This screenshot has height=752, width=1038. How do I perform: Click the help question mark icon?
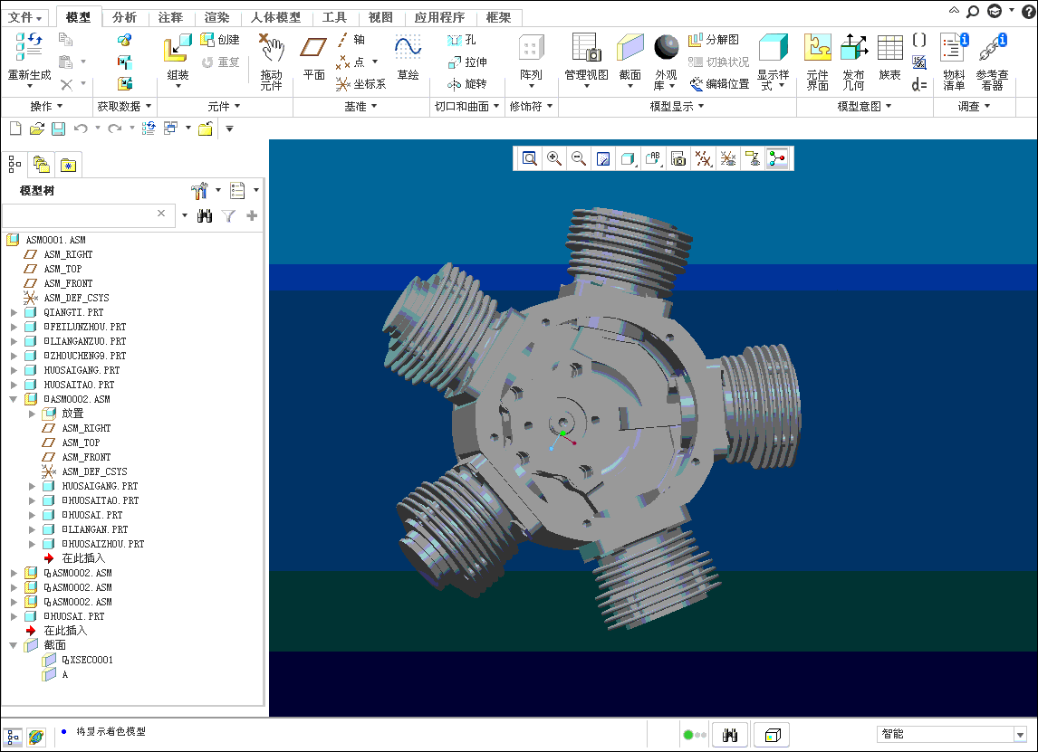[1028, 12]
